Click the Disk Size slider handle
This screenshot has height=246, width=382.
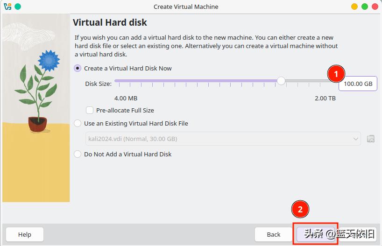click(281, 81)
